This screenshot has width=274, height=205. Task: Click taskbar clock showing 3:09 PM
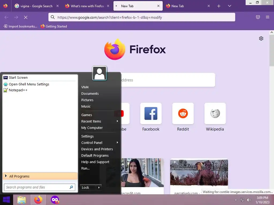262,200
